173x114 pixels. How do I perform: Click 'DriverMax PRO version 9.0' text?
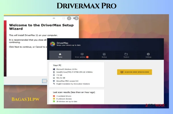[67, 81]
